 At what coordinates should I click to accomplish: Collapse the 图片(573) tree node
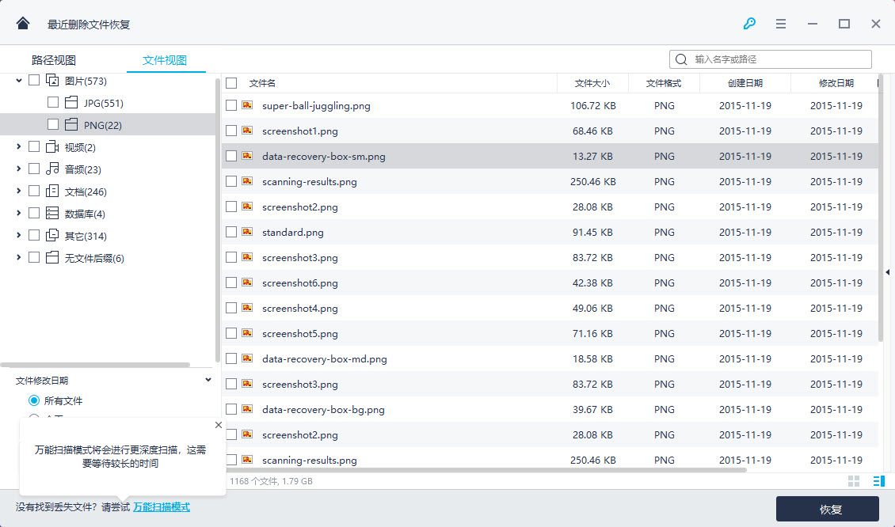[19, 81]
